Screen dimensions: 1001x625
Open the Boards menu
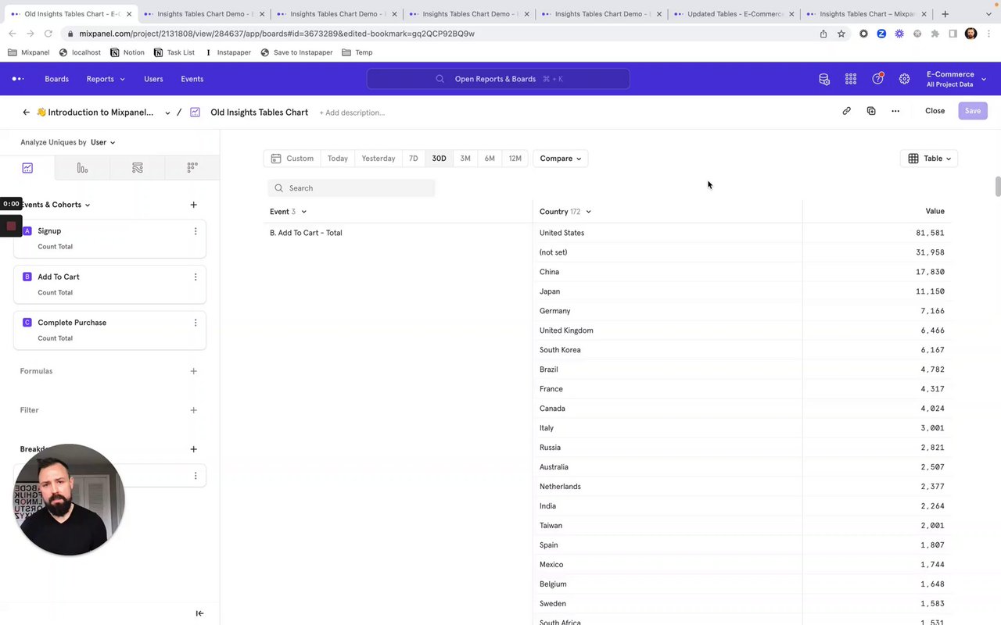coord(56,79)
